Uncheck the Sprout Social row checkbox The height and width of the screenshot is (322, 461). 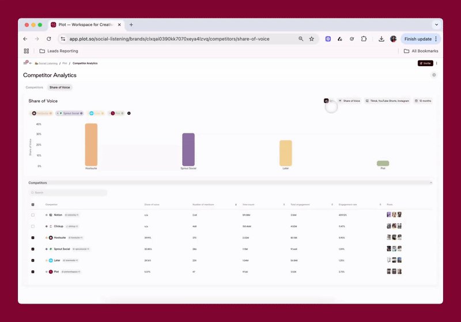pos(33,249)
